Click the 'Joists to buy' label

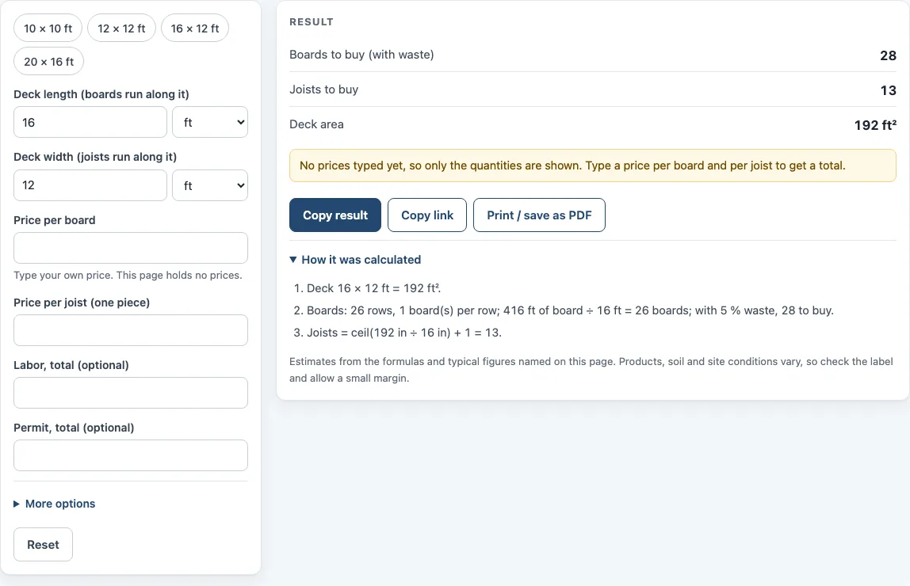324,89
